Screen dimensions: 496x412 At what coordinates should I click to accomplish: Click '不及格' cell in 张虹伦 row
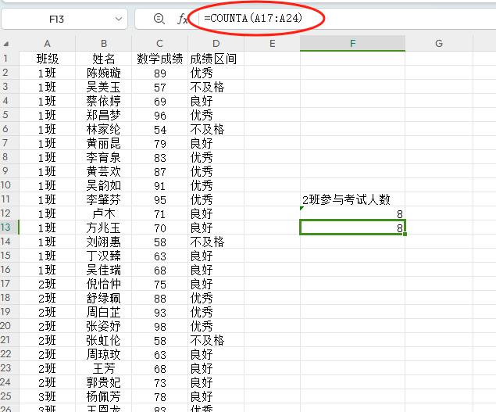click(x=216, y=340)
